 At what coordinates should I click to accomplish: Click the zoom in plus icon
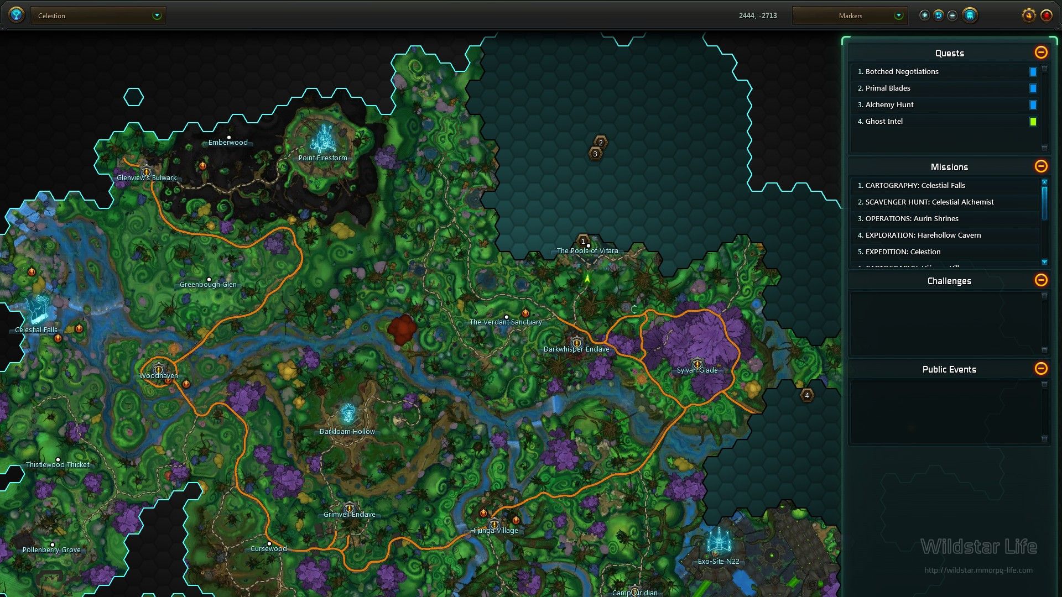[924, 15]
